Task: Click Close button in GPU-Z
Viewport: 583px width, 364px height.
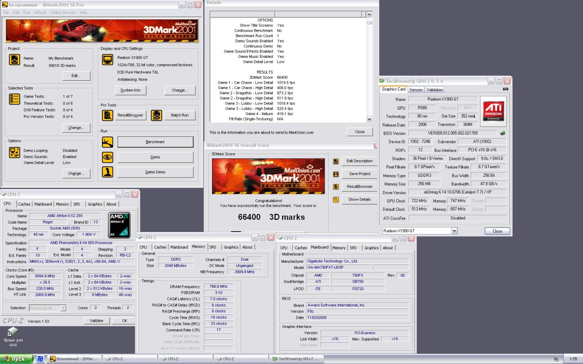Action: tap(497, 231)
